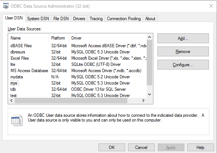Click the SQLite ODBC (UTF-8) Driver text
Screen dimensions: 217x153
point(96,64)
